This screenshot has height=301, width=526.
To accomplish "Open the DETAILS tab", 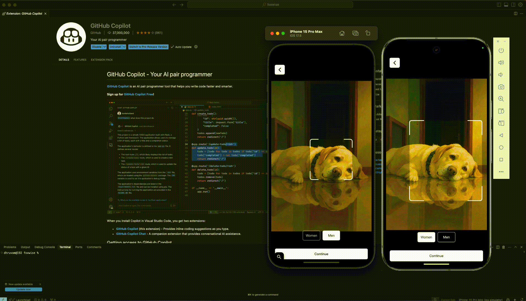I will pyautogui.click(x=64, y=60).
